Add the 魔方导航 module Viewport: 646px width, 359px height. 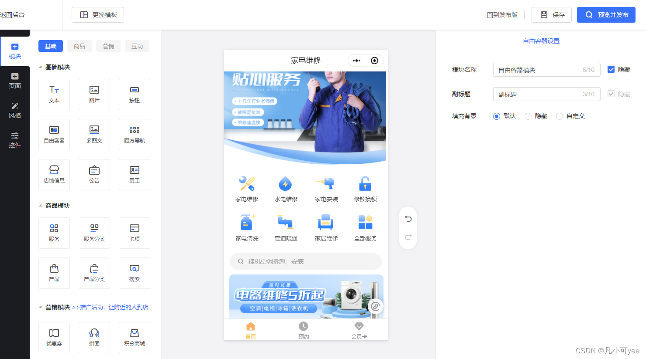coord(135,135)
